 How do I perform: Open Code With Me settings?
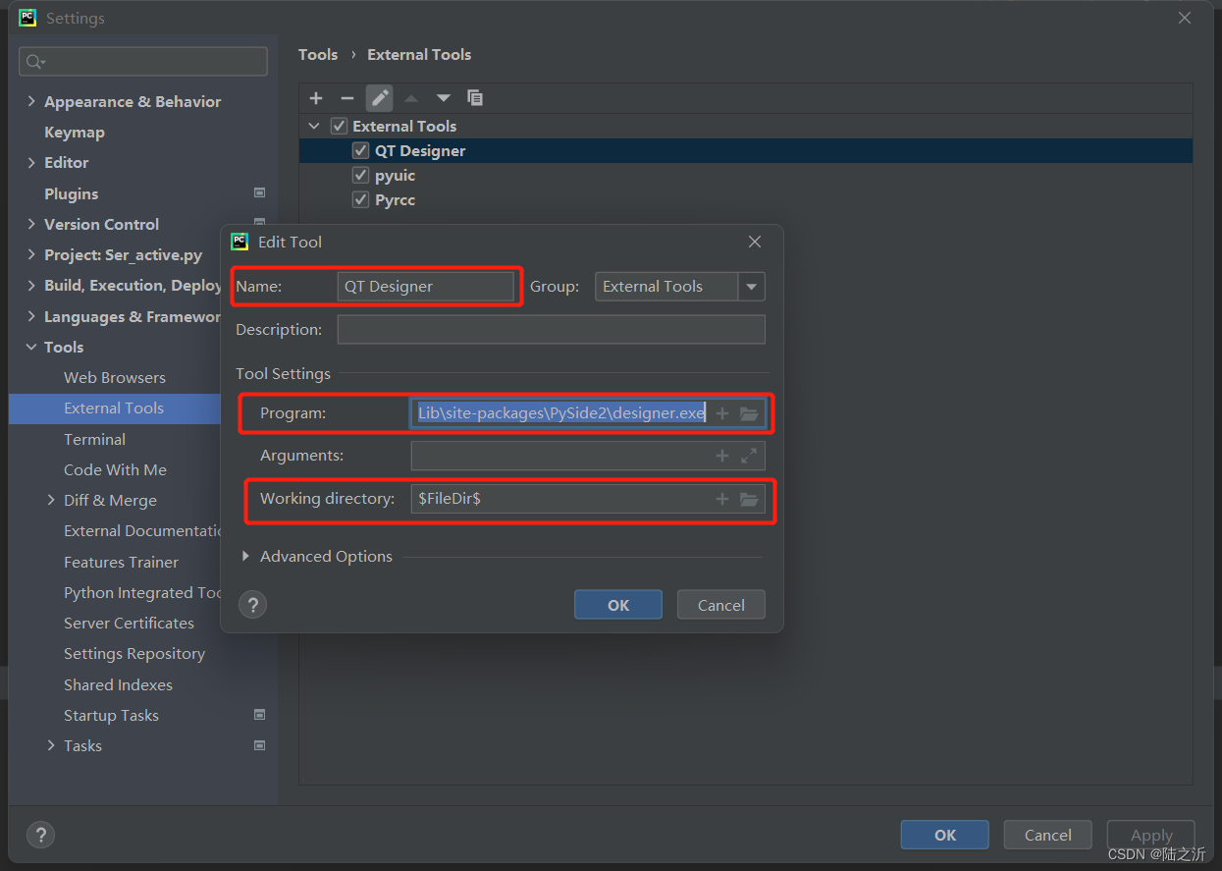pos(115,469)
